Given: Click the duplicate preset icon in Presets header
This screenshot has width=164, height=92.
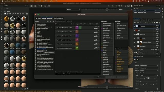Looking at the screenshot, I should coord(48,21).
